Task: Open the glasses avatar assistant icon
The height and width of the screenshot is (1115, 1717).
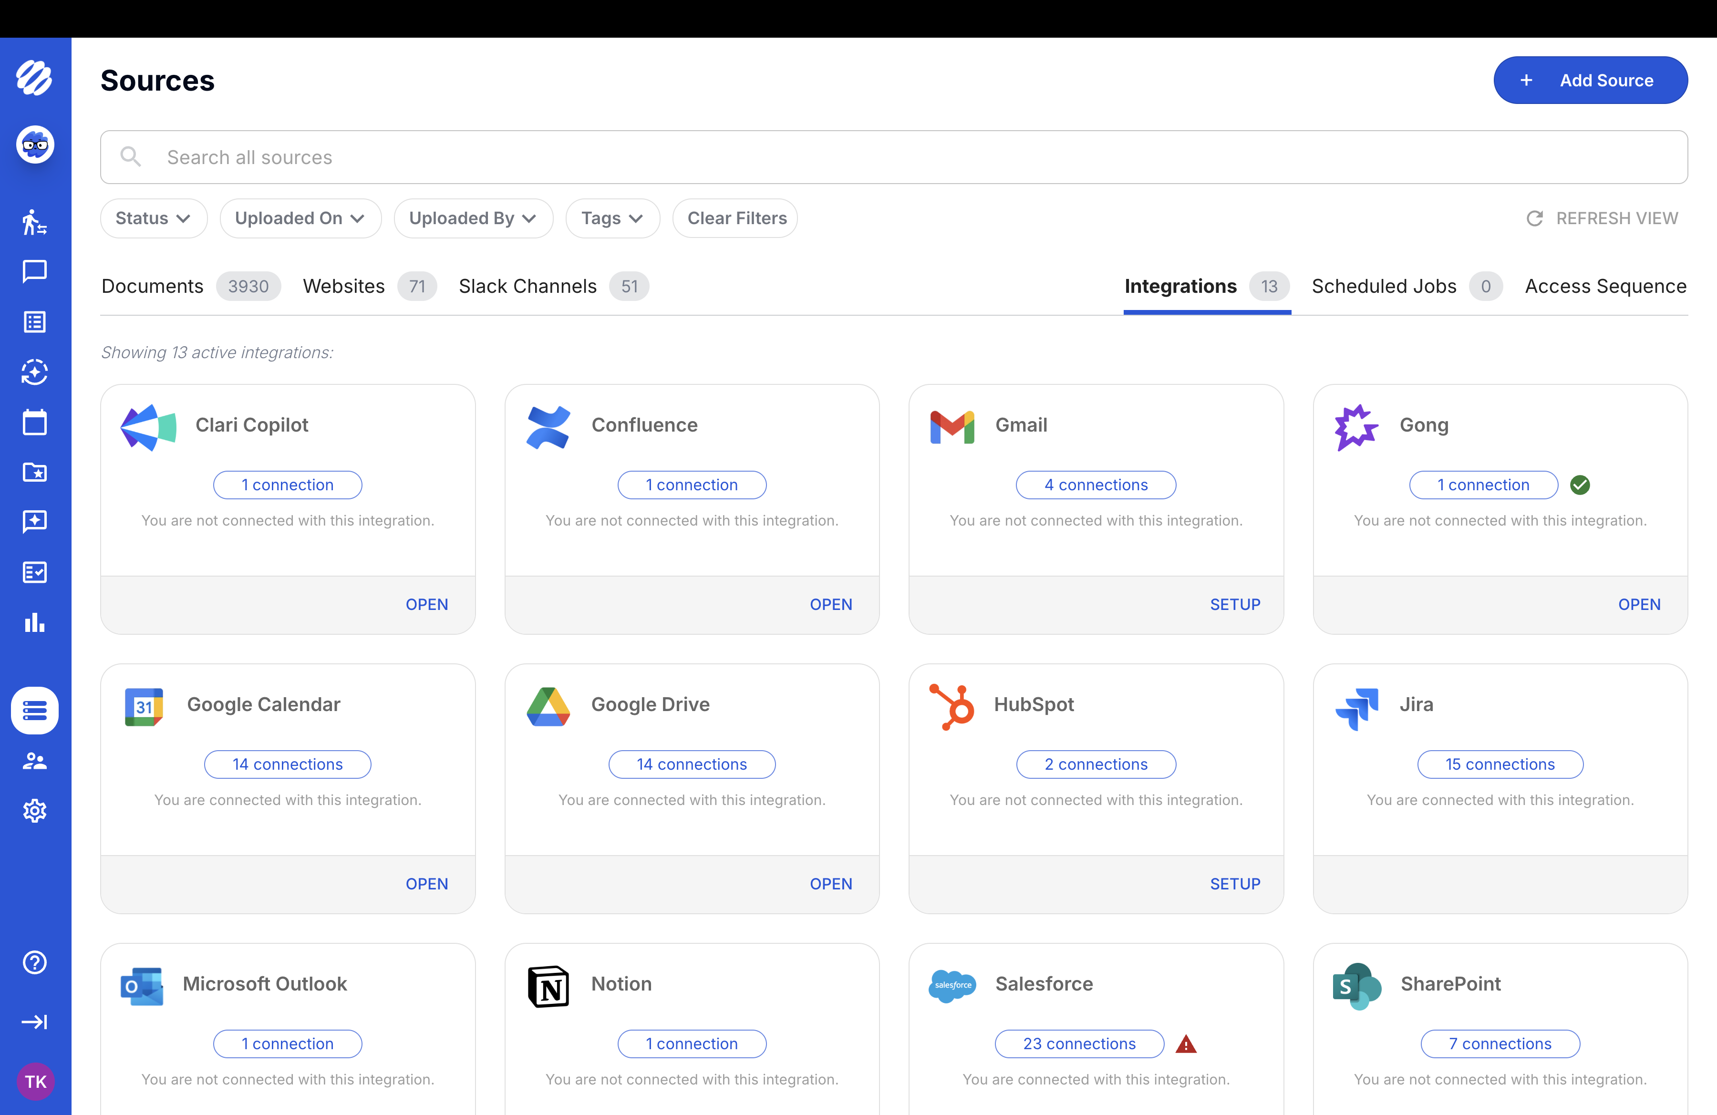Action: (35, 145)
